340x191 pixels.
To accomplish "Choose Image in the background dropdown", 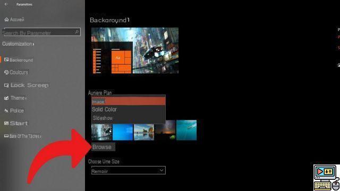I will (129, 101).
